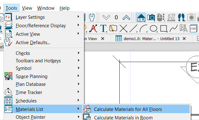Select the Text T tool
Viewport: 199px width, 120px height.
pyautogui.click(x=103, y=29)
